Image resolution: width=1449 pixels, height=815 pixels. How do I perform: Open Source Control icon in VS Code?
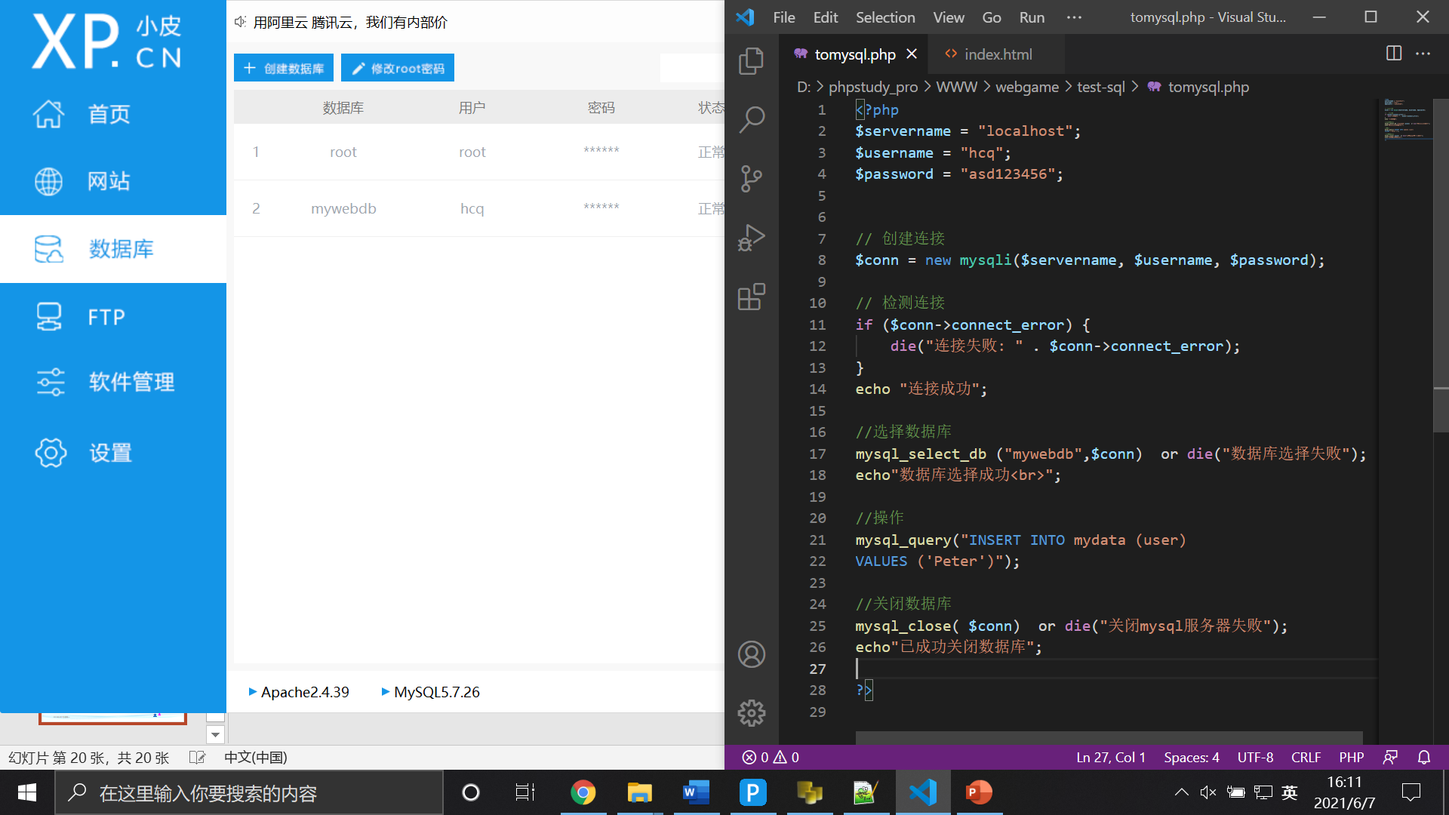[x=751, y=178]
